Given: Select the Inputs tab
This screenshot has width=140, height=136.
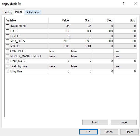Looking at the screenshot, I should click(19, 12).
